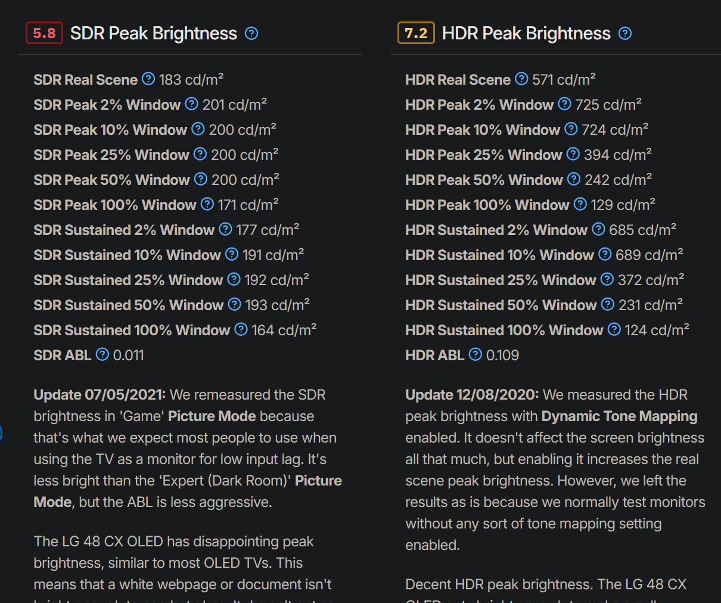Viewport: 721px width, 603px height.
Task: Show info for SDR Real Scene
Action: [x=148, y=79]
